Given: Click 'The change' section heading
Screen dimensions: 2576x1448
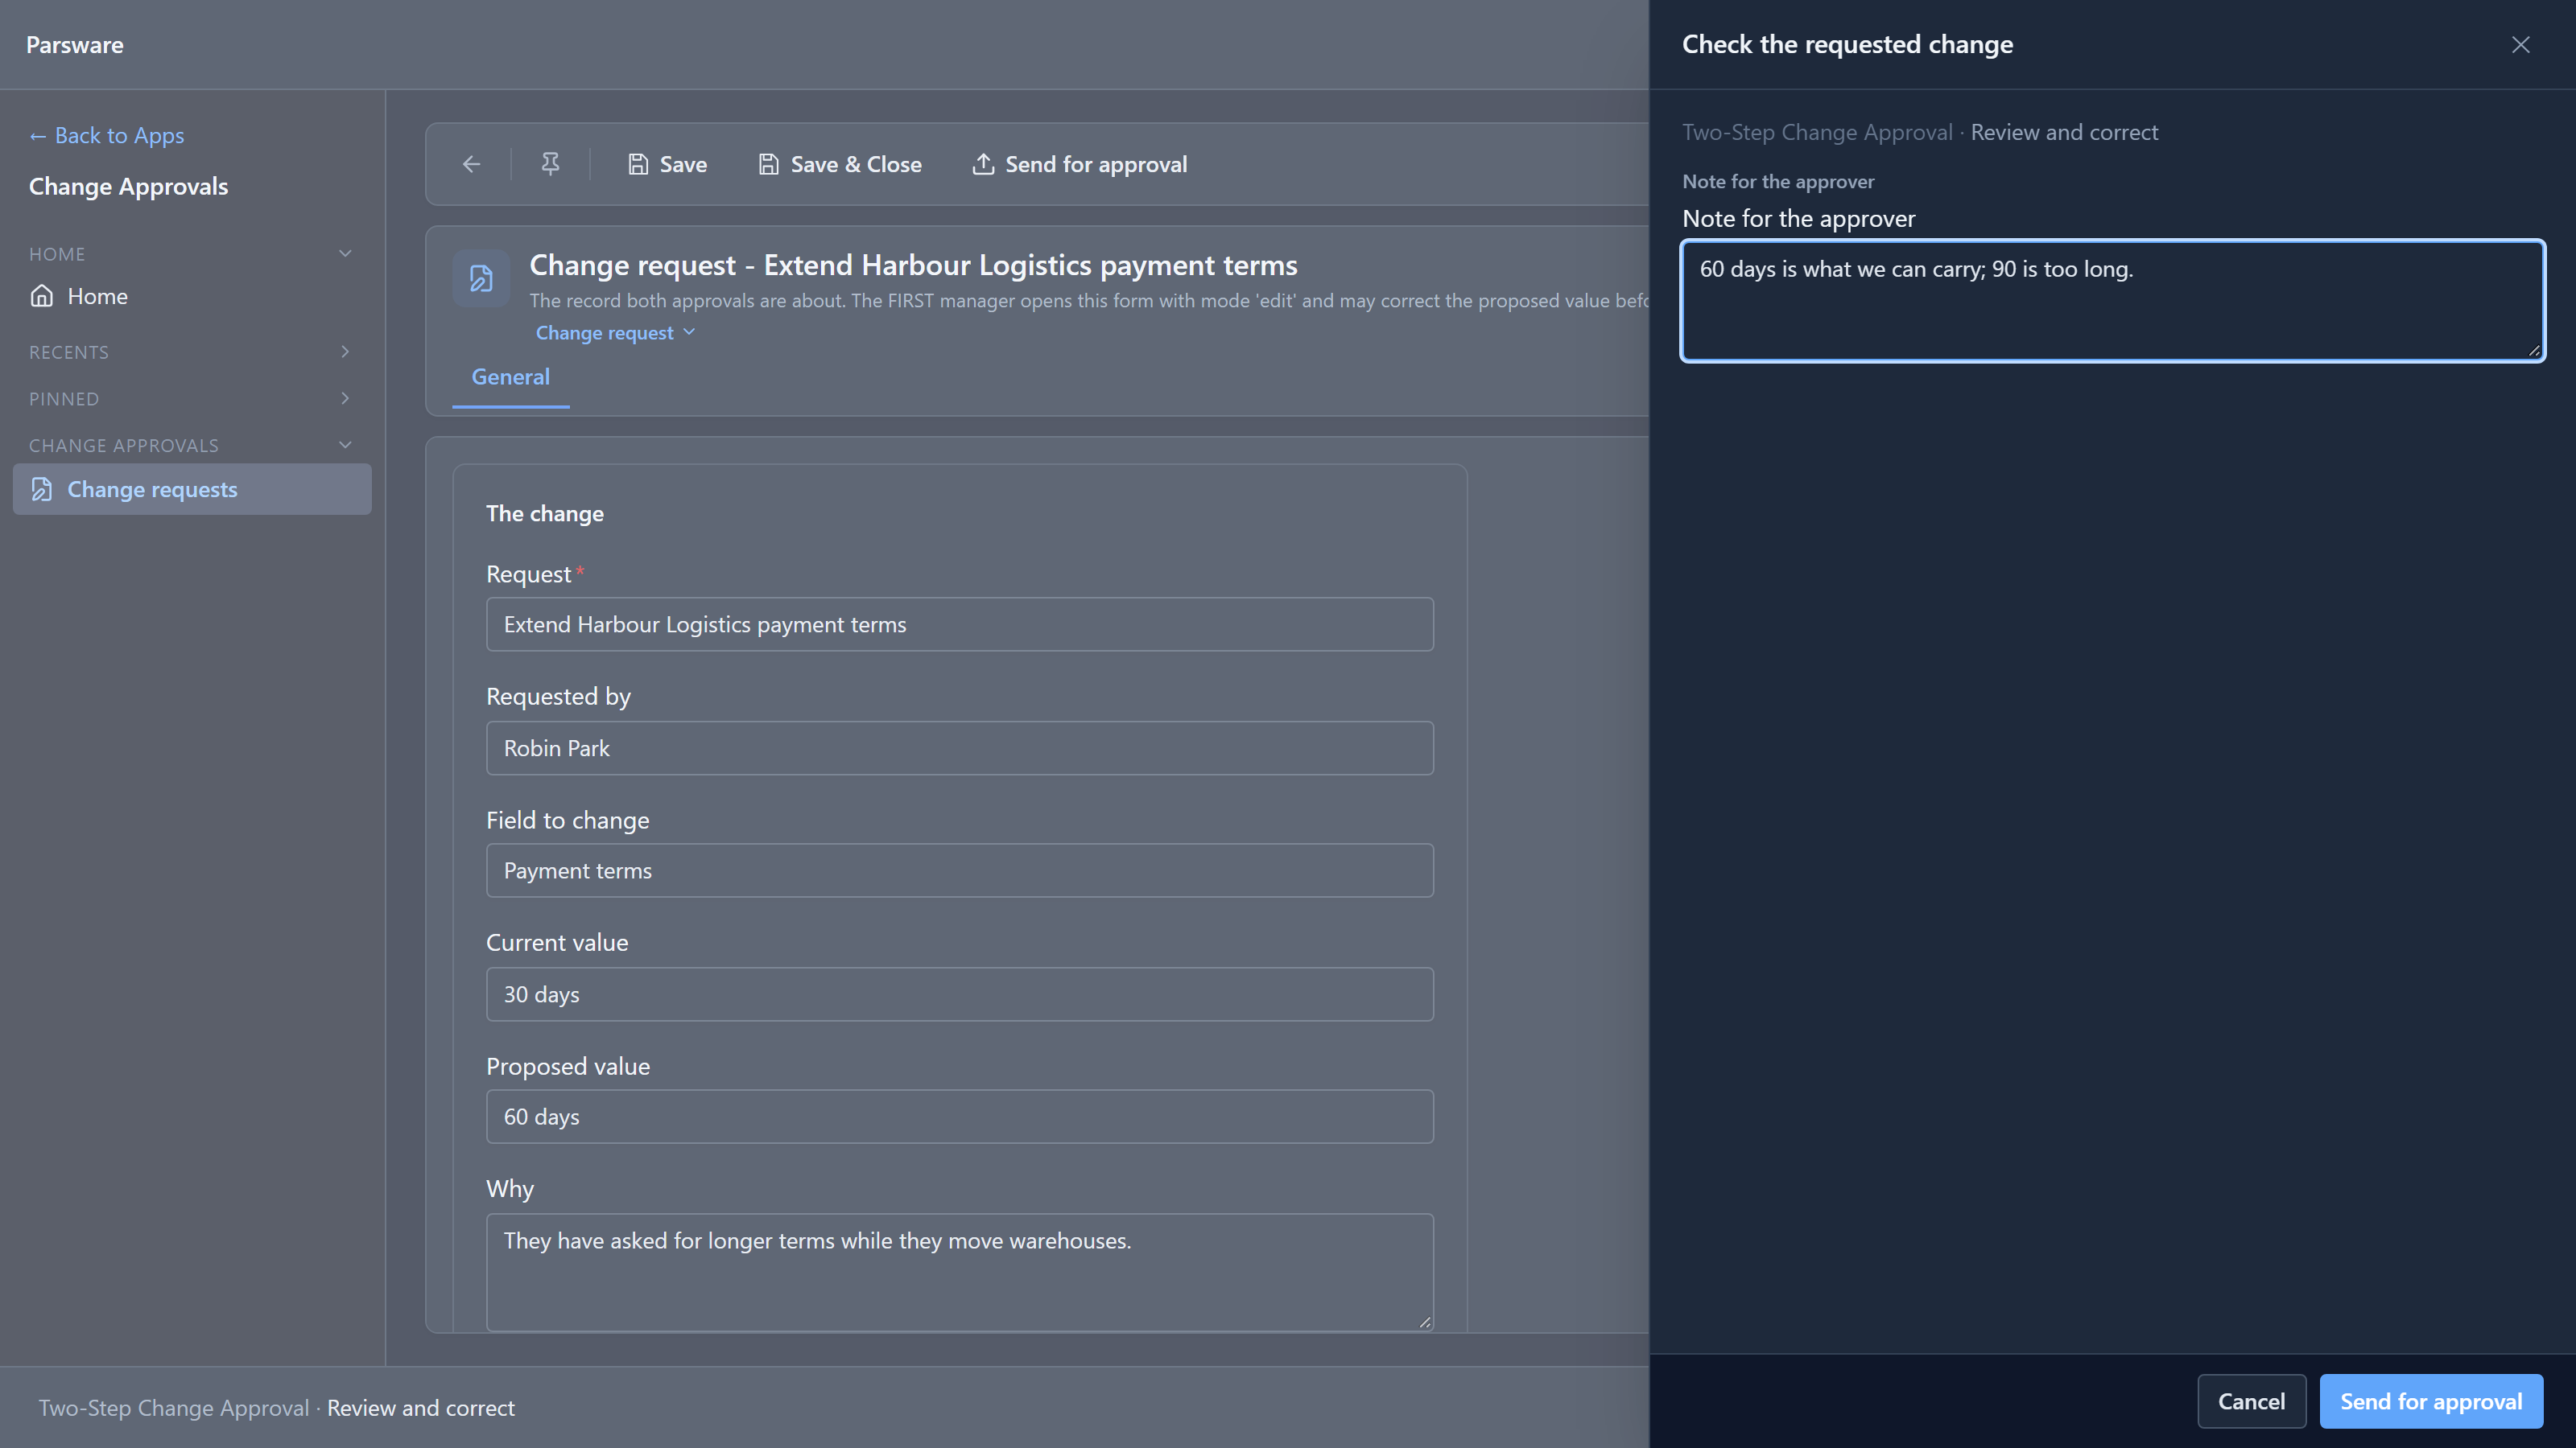Looking at the screenshot, I should click(x=545, y=514).
